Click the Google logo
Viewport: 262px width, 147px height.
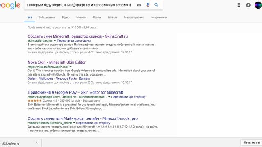coord(10,5)
